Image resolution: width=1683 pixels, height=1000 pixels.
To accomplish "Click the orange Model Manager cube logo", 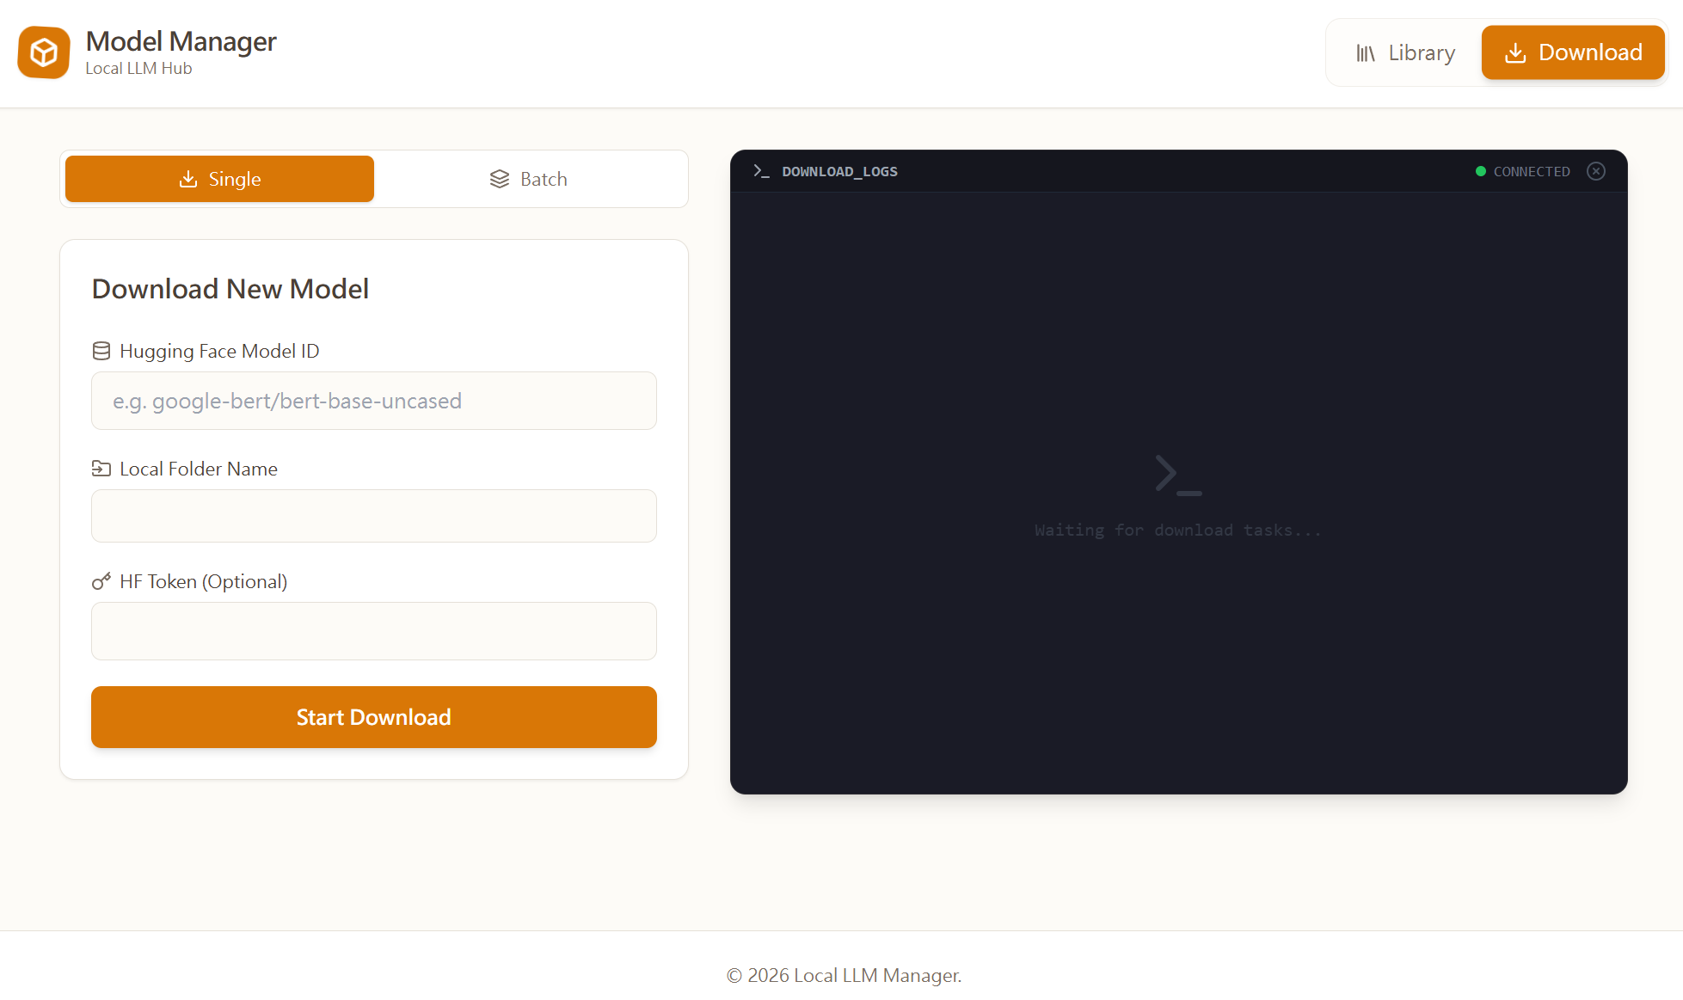I will tap(44, 52).
